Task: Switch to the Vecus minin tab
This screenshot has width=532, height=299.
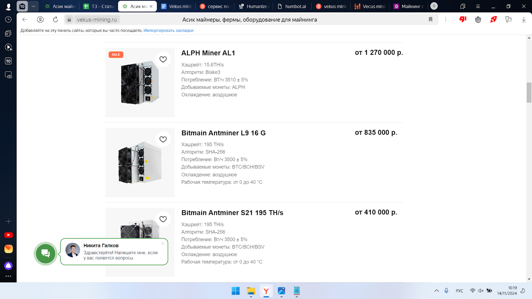Action: click(370, 6)
